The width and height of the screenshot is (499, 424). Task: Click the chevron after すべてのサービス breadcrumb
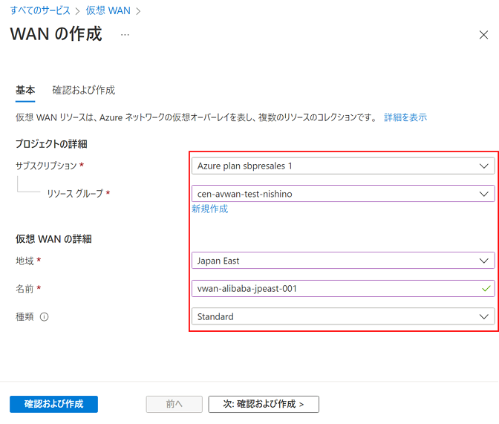point(78,10)
